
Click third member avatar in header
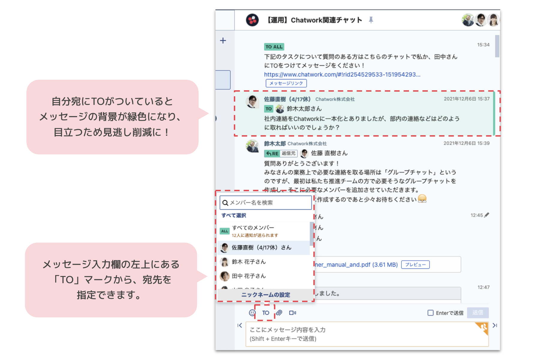(x=493, y=20)
